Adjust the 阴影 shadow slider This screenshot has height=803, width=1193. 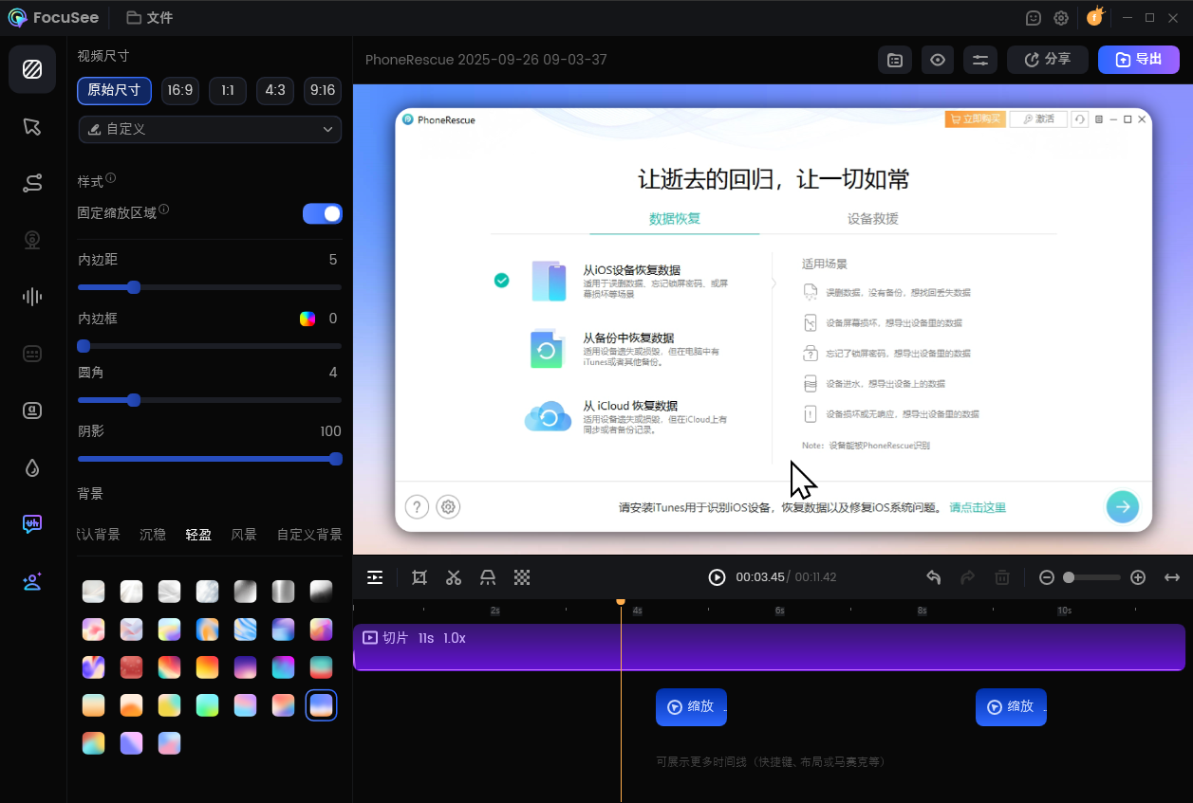click(x=210, y=459)
